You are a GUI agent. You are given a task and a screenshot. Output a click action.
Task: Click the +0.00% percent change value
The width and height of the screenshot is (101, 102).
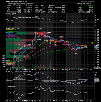coord(90,6)
